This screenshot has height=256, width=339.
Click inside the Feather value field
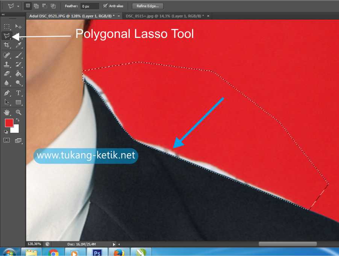(x=90, y=6)
